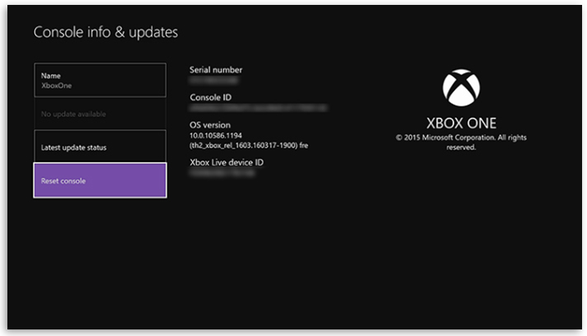The width and height of the screenshot is (587, 336).
Task: Click the Xbox Live device ID label
Action: point(227,162)
